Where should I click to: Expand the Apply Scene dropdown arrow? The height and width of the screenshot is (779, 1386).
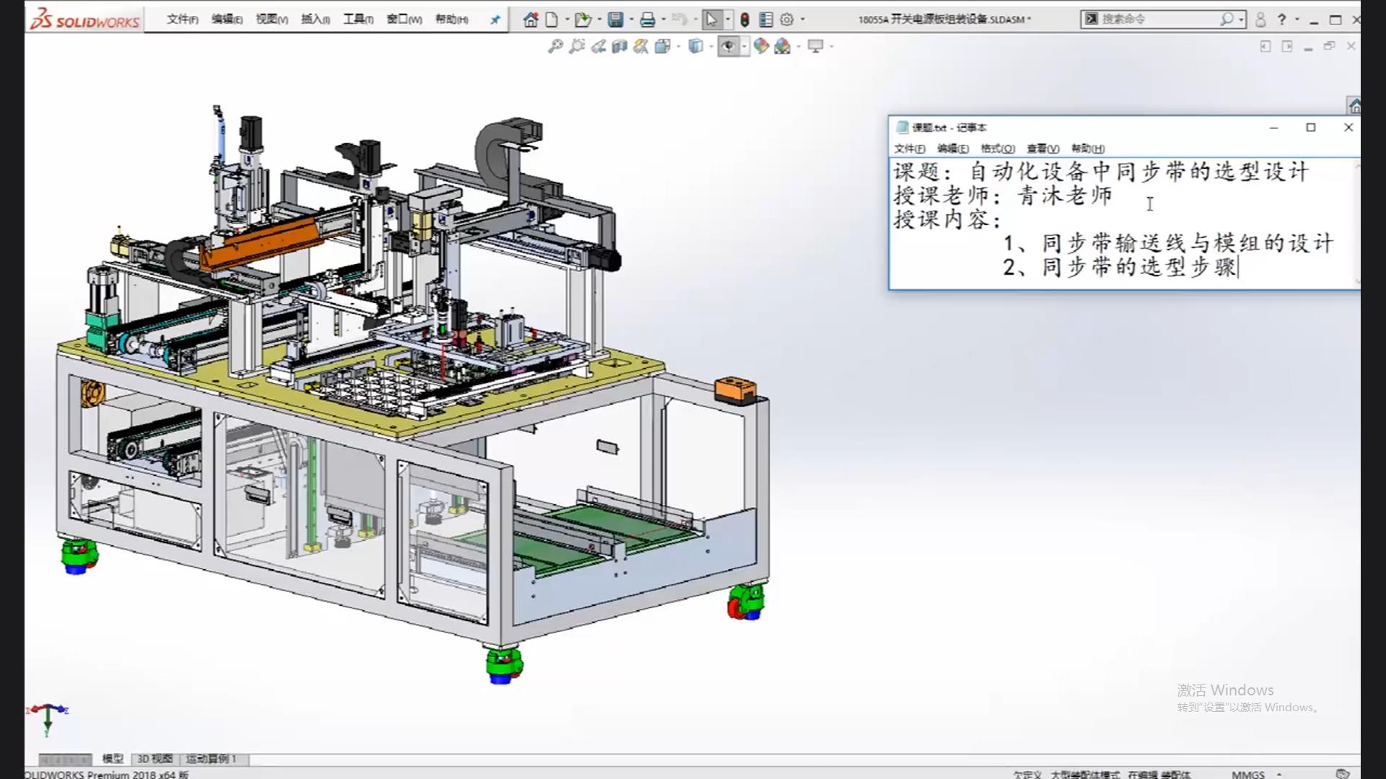pos(798,47)
